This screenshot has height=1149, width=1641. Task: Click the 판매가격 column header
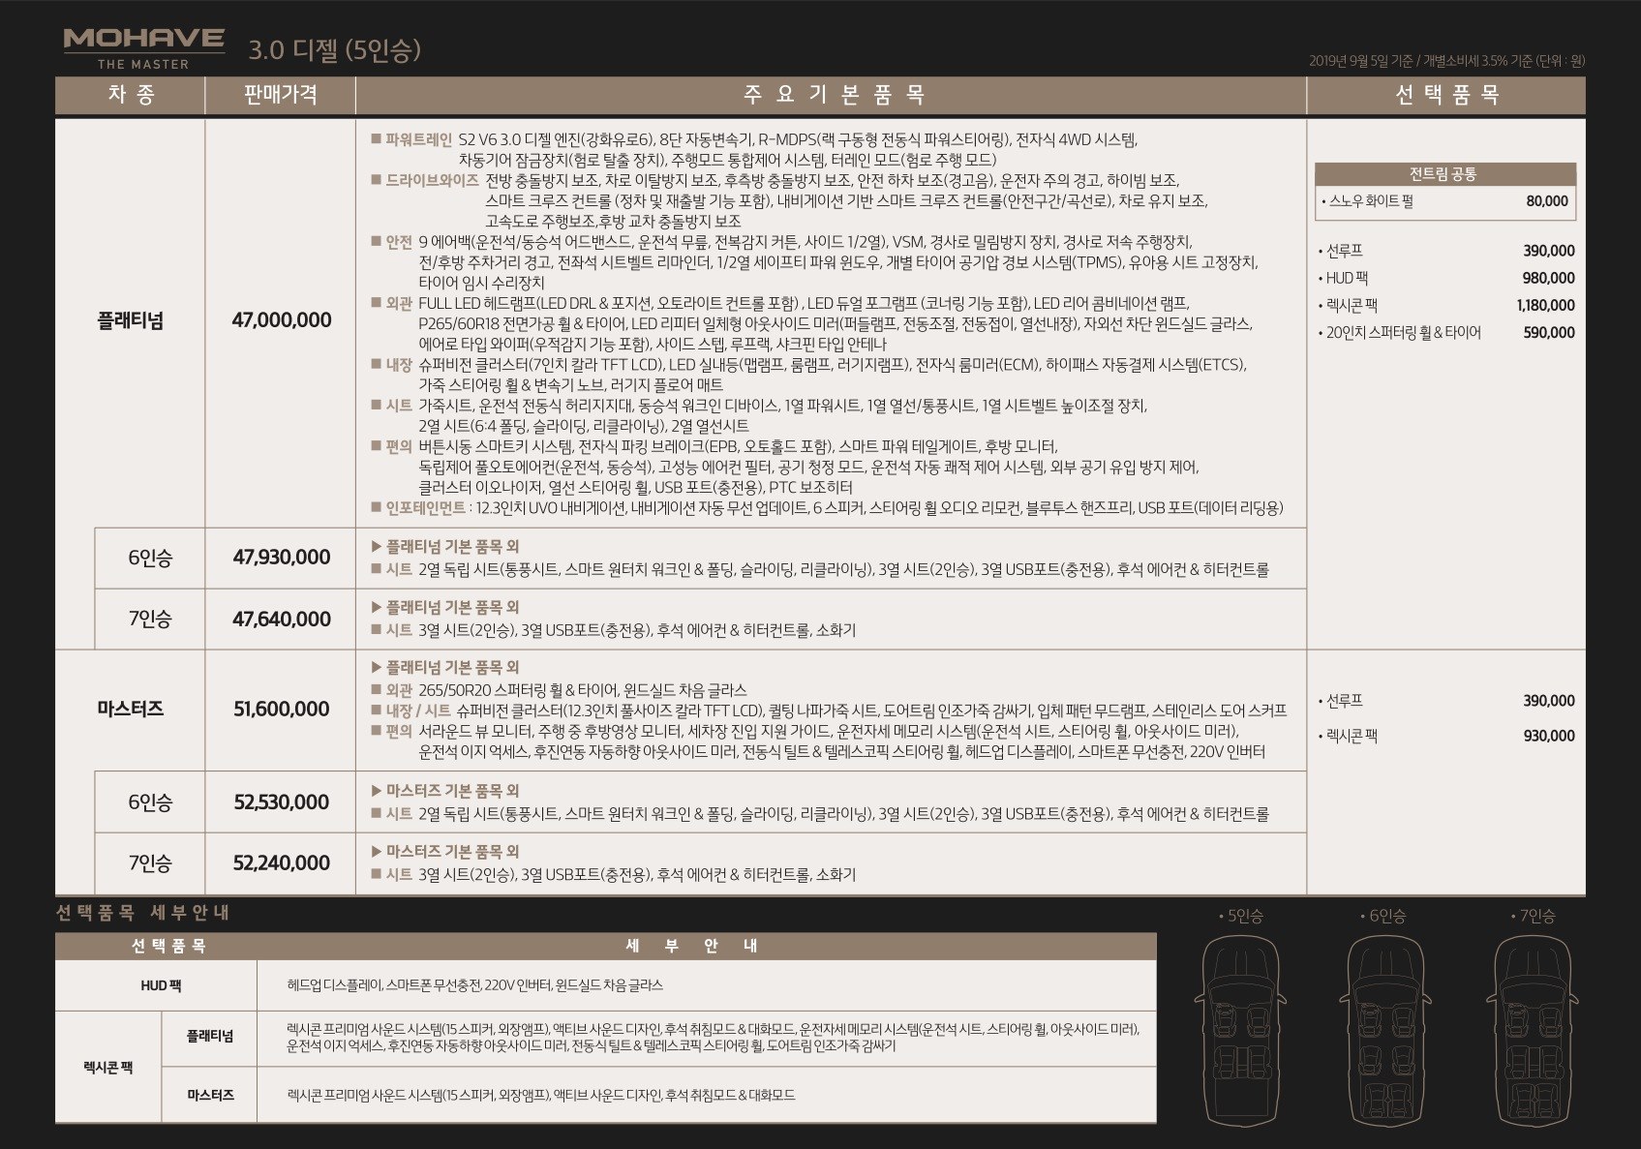coord(280,95)
